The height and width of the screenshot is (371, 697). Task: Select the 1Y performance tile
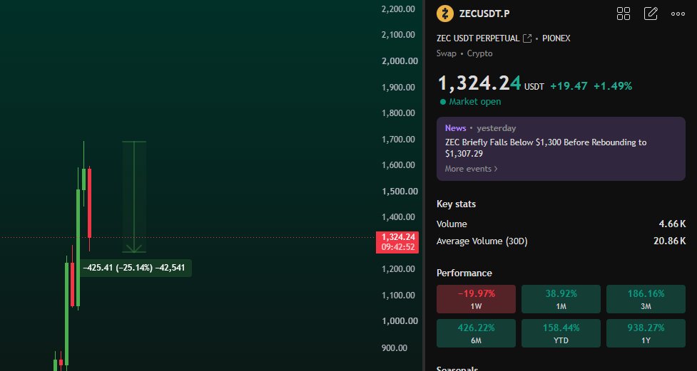tap(646, 333)
